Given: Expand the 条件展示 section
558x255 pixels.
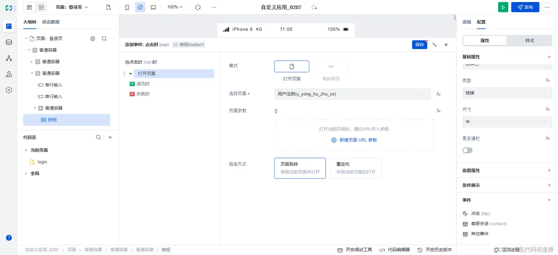Looking at the screenshot, I should pos(549,185).
